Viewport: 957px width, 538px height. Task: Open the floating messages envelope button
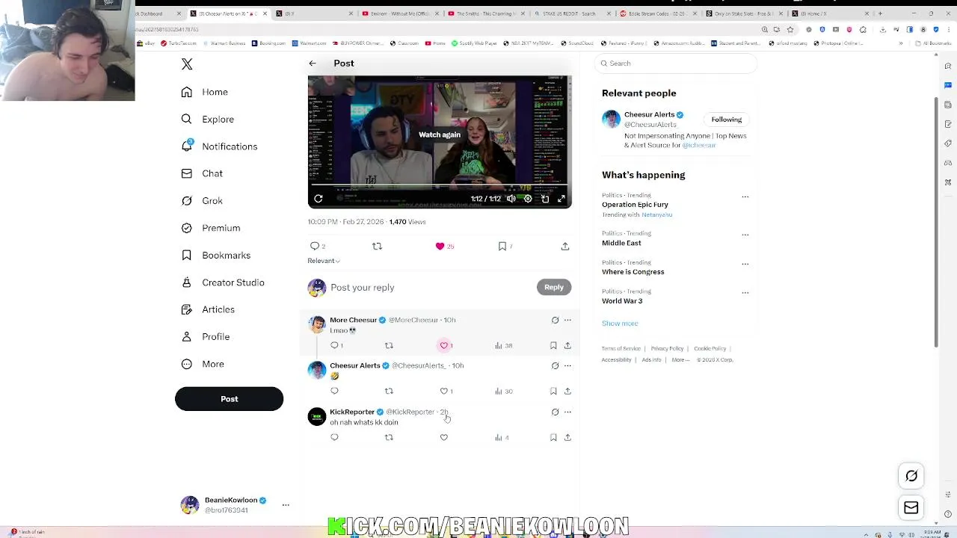pyautogui.click(x=911, y=508)
